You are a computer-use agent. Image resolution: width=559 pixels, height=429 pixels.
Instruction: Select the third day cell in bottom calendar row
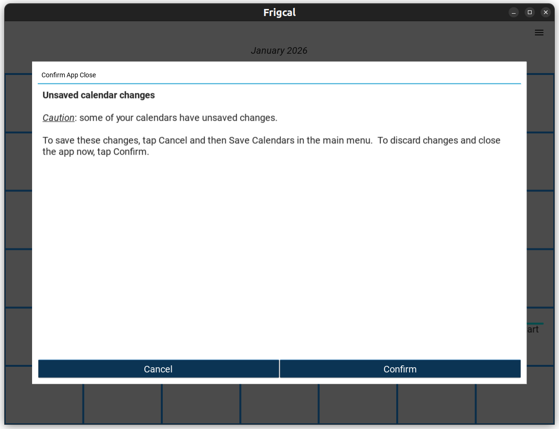(x=201, y=404)
